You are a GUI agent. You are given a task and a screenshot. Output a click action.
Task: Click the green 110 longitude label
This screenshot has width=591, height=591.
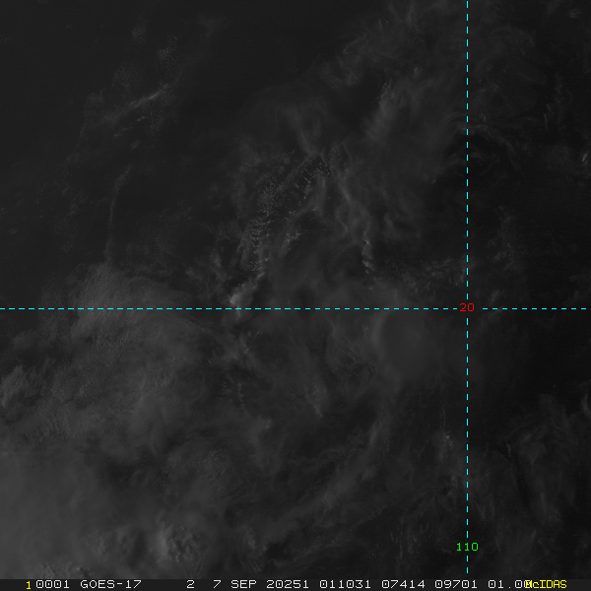pyautogui.click(x=467, y=547)
